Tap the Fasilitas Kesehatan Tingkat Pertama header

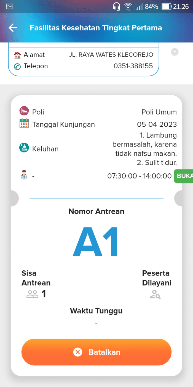pyautogui.click(x=96, y=28)
